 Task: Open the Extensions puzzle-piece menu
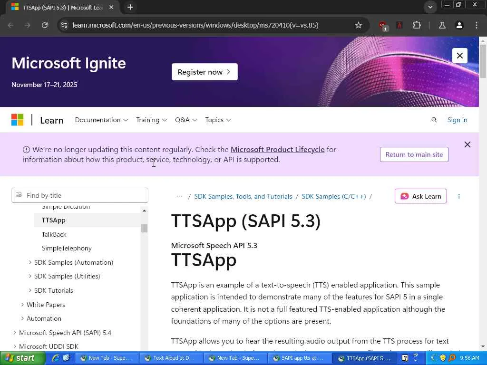(x=417, y=25)
